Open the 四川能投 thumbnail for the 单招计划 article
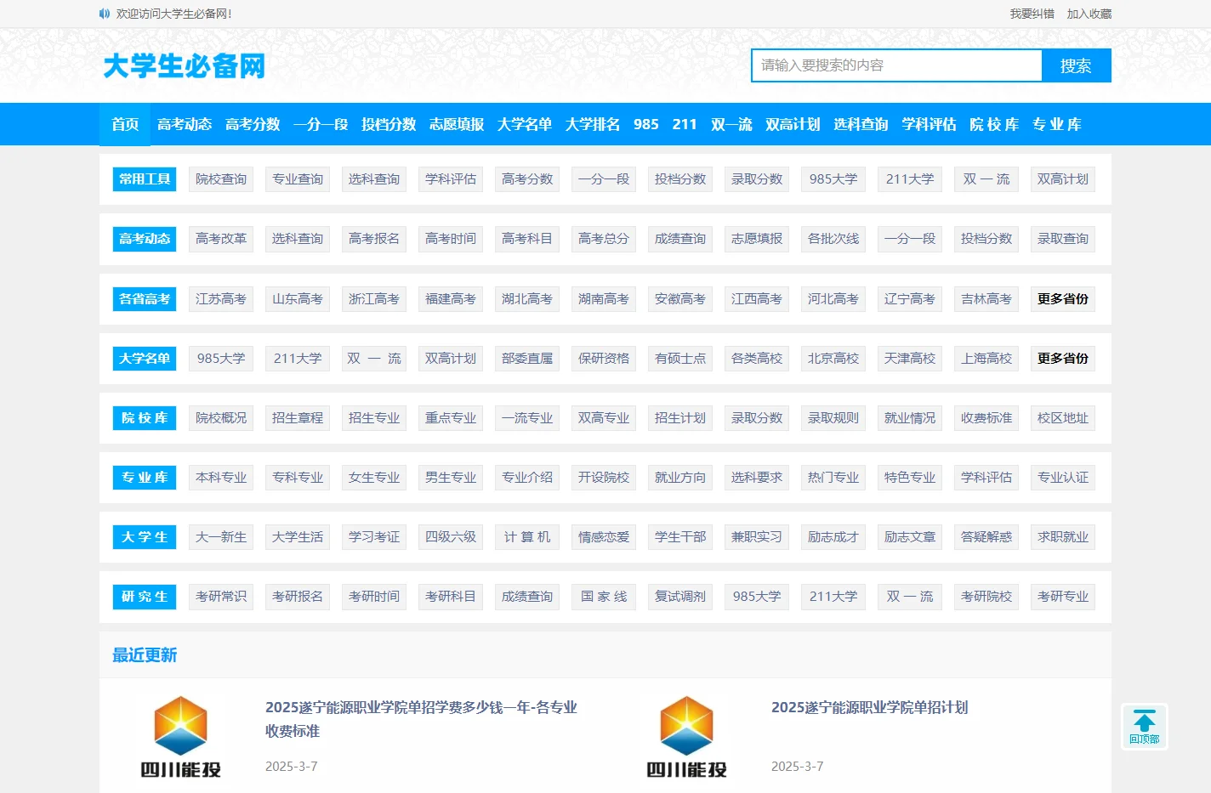Viewport: 1211px width, 793px height. click(x=686, y=736)
